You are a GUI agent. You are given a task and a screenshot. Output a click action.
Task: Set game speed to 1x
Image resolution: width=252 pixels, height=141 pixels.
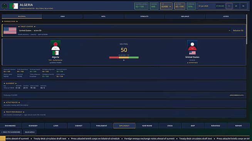pyautogui.click(x=229, y=6)
